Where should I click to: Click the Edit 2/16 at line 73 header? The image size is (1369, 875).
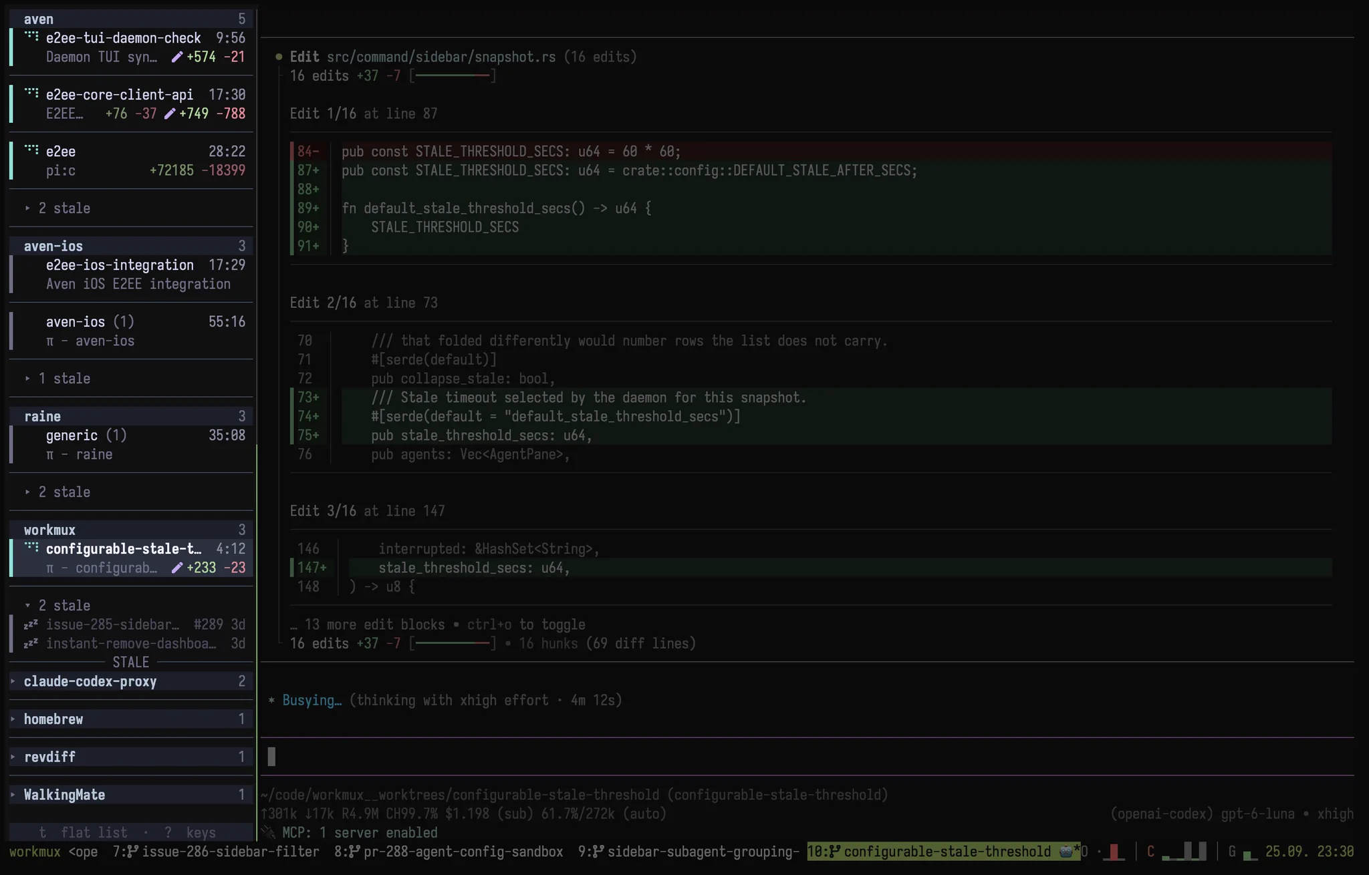pos(364,303)
